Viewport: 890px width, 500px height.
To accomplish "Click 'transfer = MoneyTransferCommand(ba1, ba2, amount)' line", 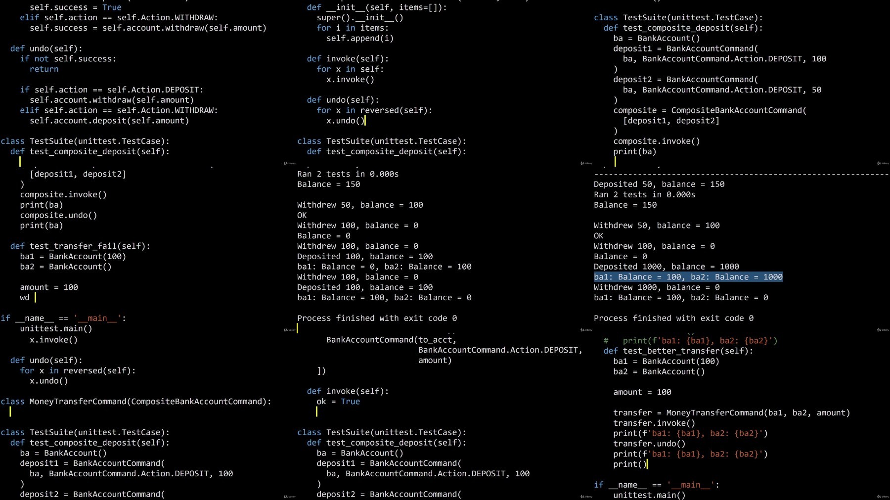I will point(732,413).
